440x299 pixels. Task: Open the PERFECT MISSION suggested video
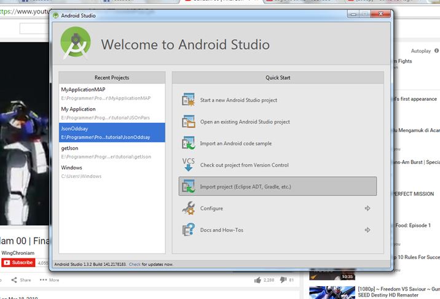(x=414, y=194)
